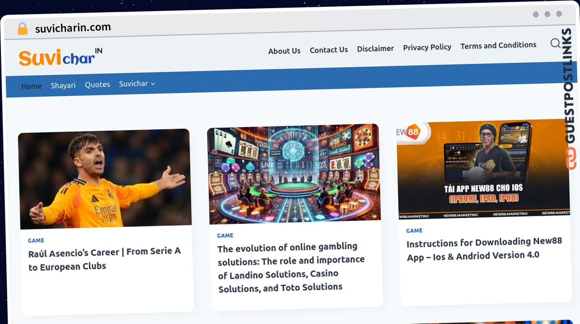580x324 pixels.
Task: Click the GuestPostLinks chain logo icon
Action: coord(572,159)
